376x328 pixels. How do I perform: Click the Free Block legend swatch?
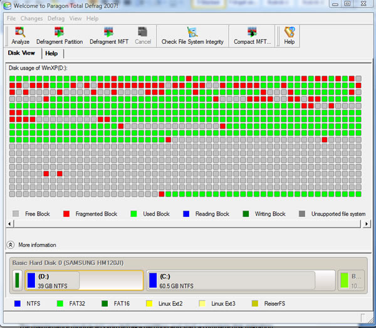click(x=16, y=214)
